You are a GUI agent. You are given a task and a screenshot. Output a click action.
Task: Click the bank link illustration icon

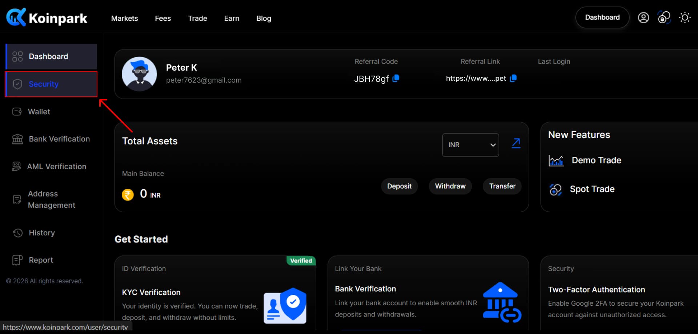pyautogui.click(x=502, y=302)
